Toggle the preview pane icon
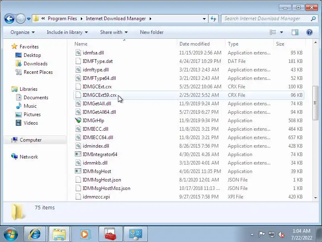 (x=295, y=32)
